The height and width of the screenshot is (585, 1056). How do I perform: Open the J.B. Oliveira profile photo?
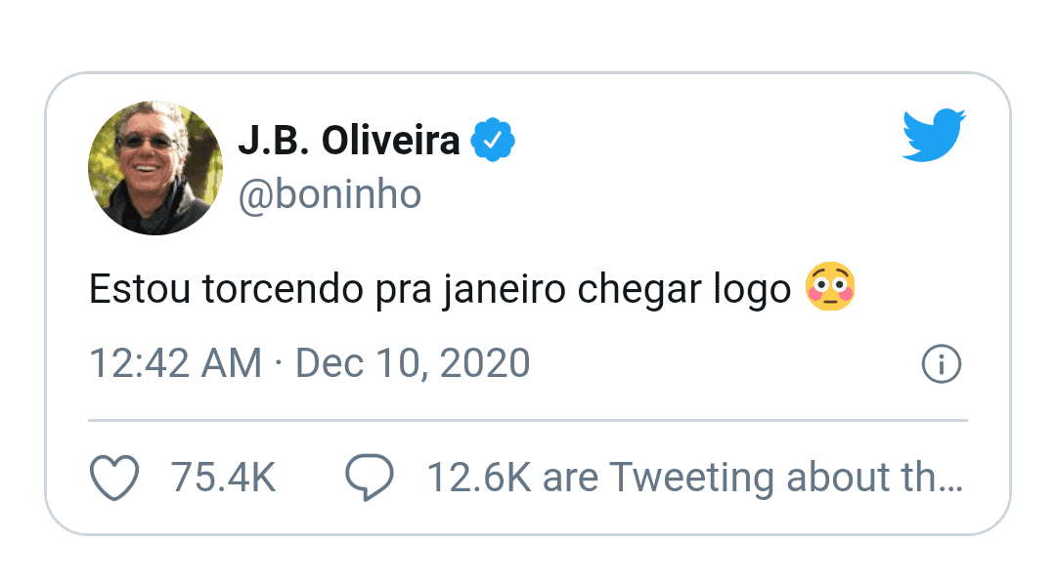click(155, 168)
